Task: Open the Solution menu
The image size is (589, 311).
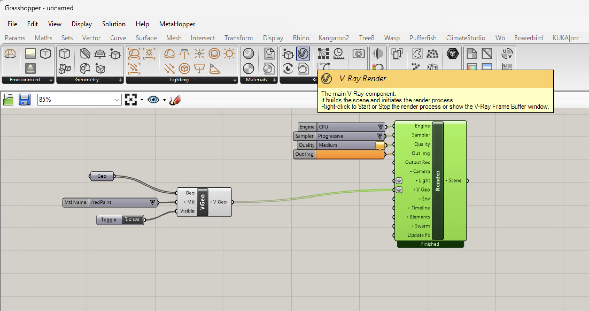Action: click(114, 24)
